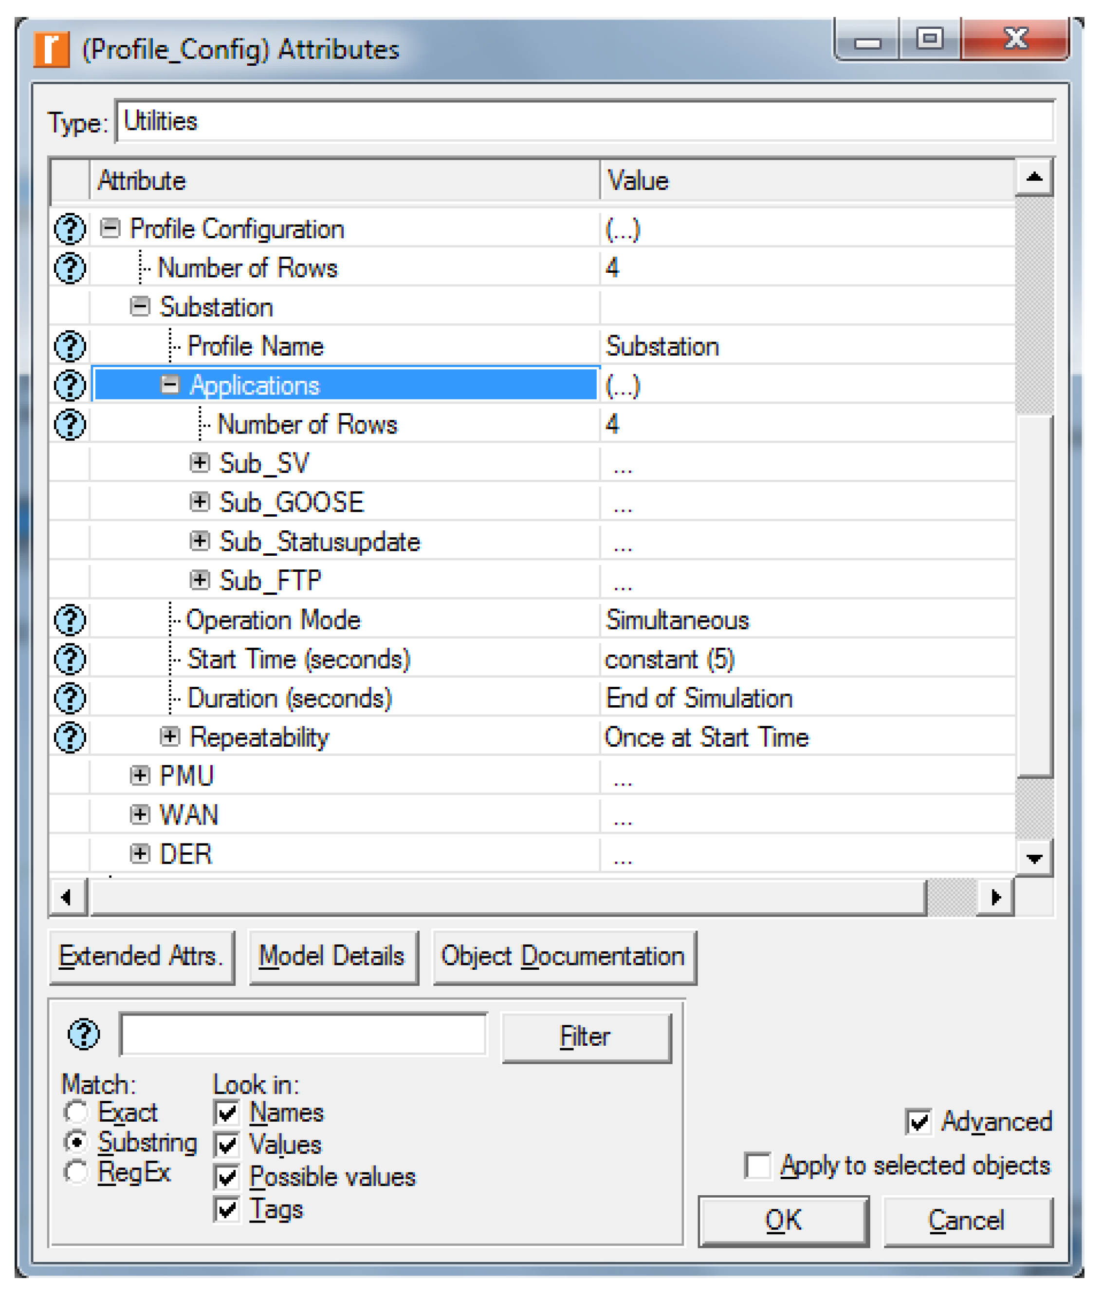This screenshot has height=1299, width=1102.
Task: Click the vertical scrollbar down arrow
Action: click(x=1034, y=859)
